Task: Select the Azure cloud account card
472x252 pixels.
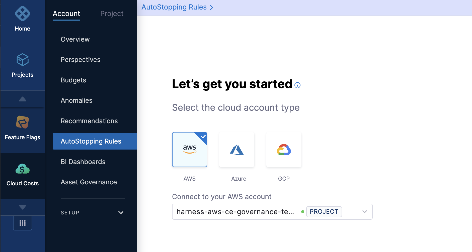Action: [x=237, y=150]
